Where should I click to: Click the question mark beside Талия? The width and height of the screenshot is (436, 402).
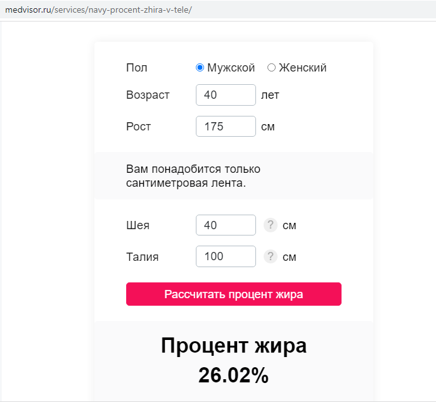pos(271,256)
